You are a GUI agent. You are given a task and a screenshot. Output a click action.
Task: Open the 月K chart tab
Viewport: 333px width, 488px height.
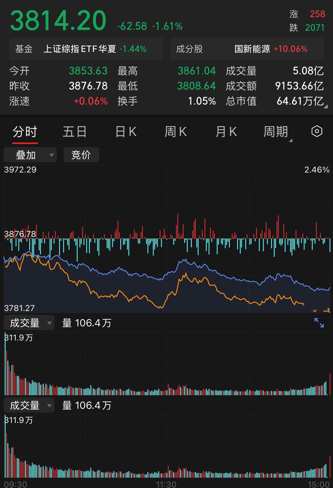[x=226, y=132]
